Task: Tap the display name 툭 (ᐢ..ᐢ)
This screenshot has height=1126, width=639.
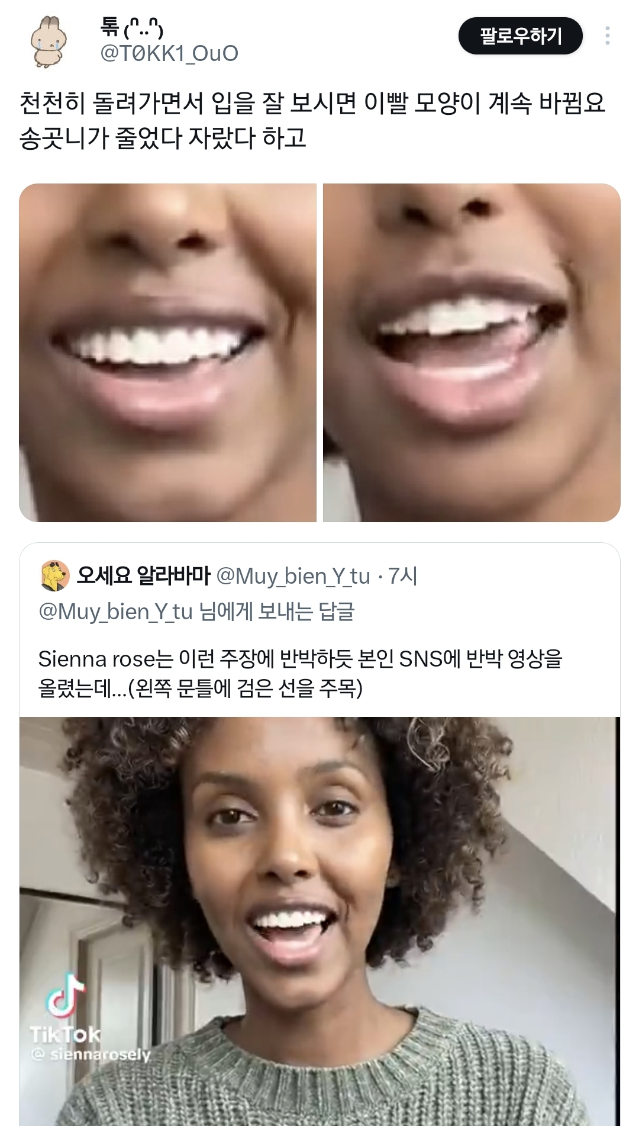Action: coord(131,27)
